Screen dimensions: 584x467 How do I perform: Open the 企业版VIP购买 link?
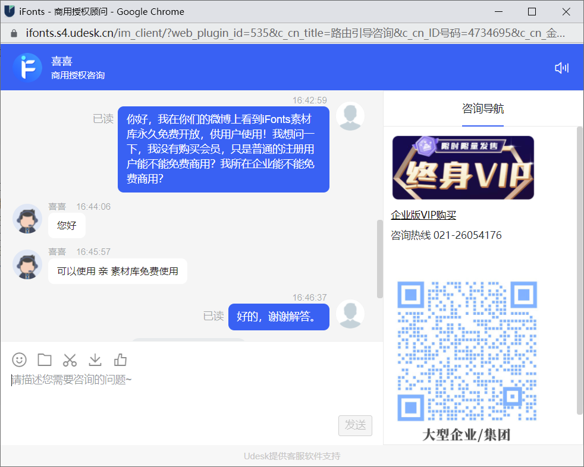click(423, 215)
